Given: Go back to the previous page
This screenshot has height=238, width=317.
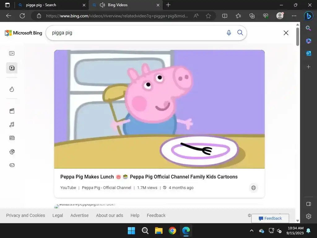Looking at the screenshot, I should pos(8,16).
